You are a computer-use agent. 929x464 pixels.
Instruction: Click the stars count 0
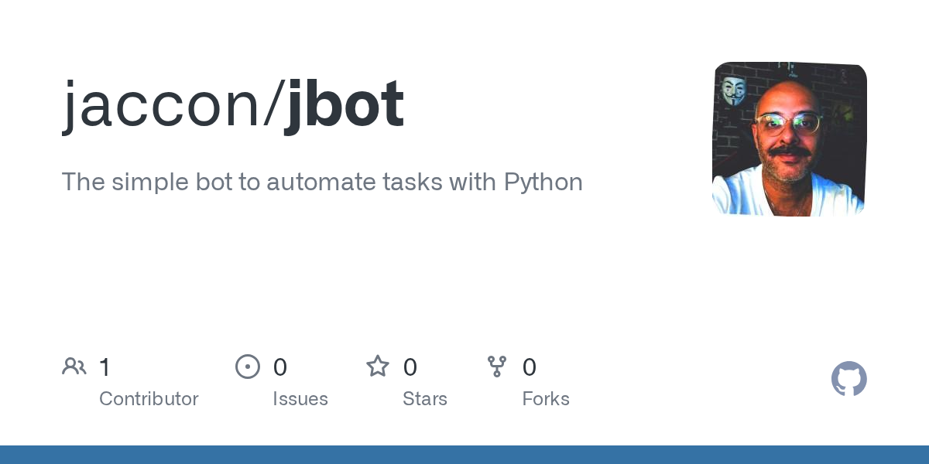410,367
